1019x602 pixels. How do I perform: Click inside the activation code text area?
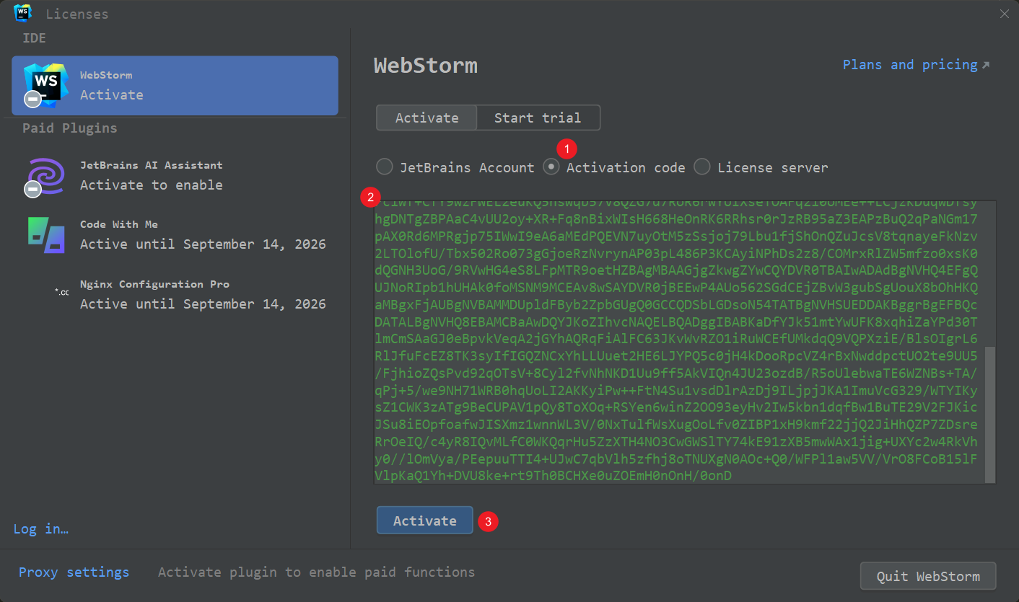click(678, 339)
